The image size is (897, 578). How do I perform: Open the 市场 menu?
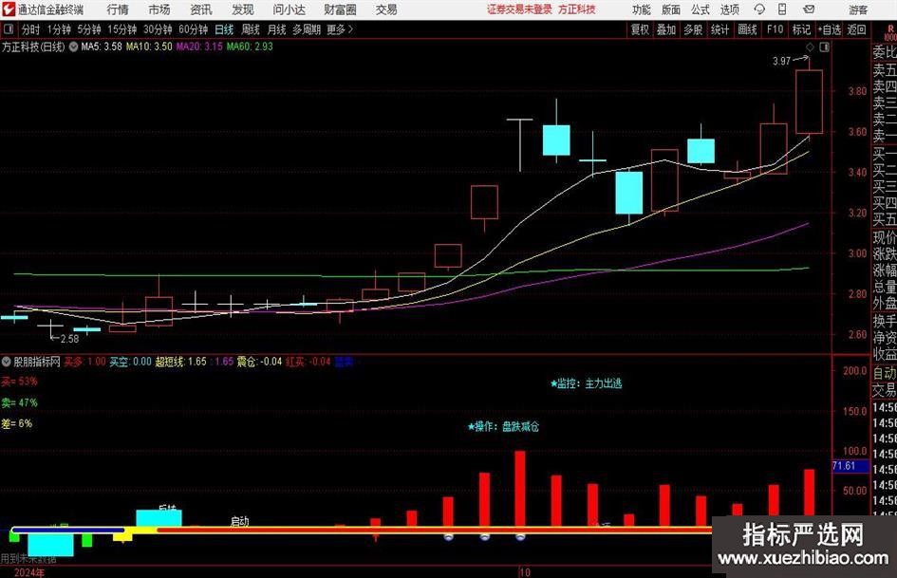(x=159, y=9)
